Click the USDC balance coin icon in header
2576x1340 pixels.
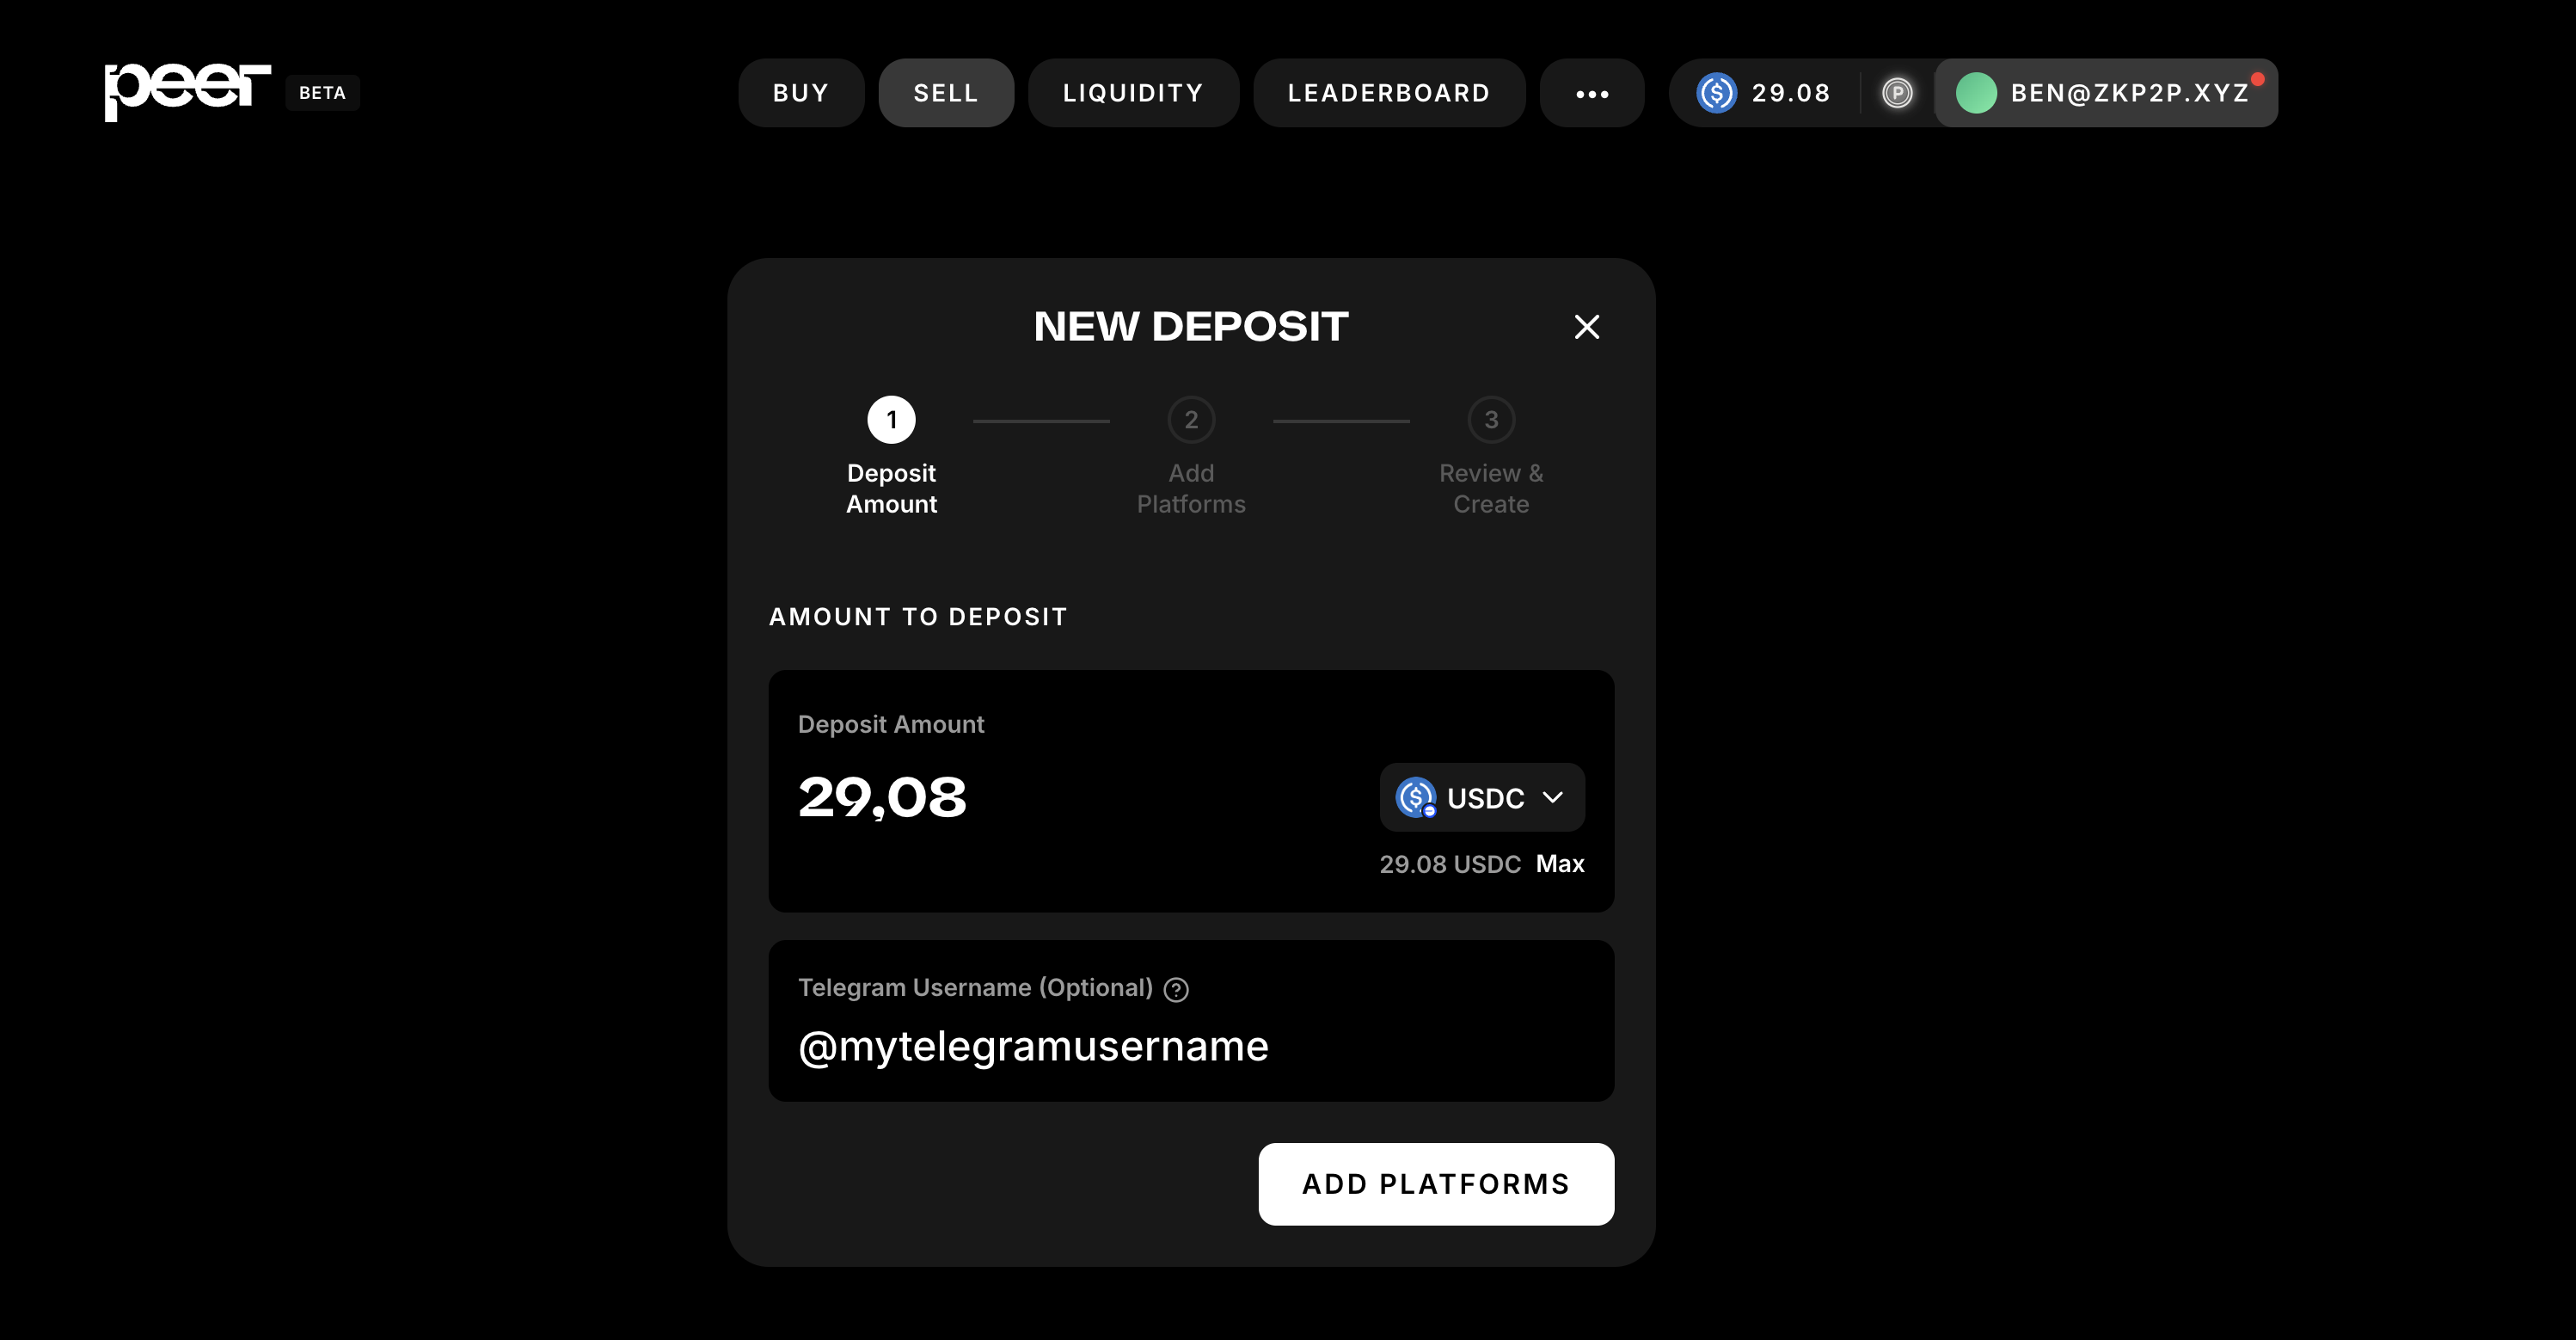tap(1716, 93)
